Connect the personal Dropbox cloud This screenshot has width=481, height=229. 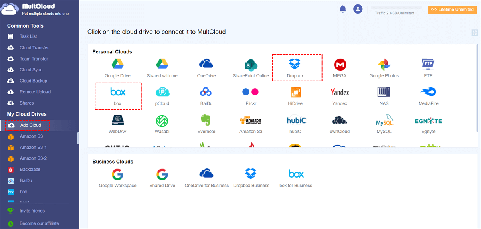coord(295,68)
